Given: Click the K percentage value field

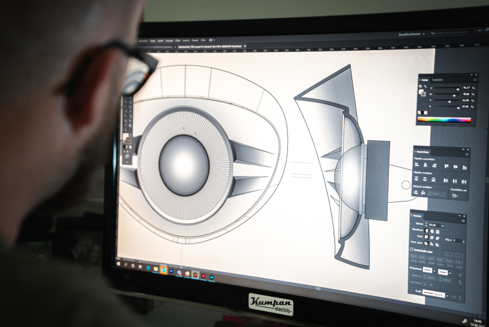Looking at the screenshot, I should [465, 107].
